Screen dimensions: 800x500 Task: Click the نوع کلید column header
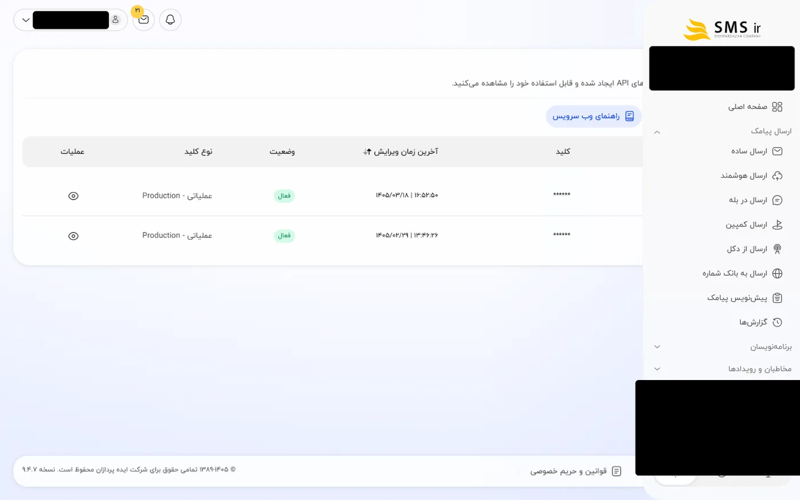point(198,152)
